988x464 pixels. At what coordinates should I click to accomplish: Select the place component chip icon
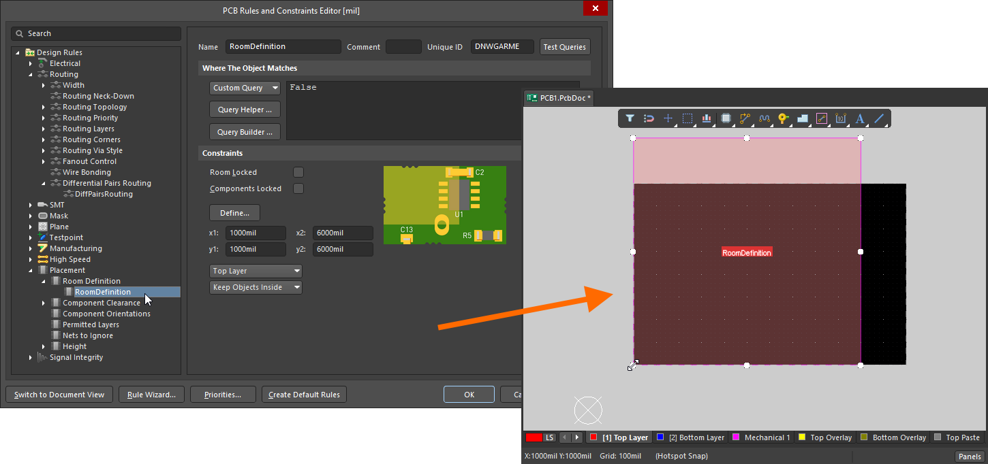[x=726, y=118]
